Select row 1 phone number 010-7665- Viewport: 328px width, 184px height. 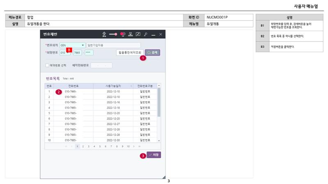coord(71,91)
